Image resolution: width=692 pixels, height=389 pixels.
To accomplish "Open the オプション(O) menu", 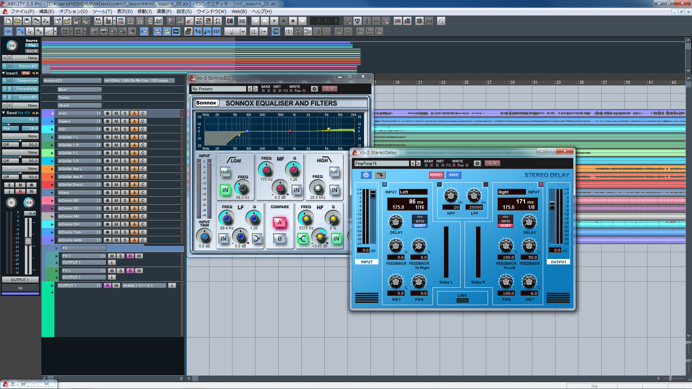I will click(x=73, y=12).
